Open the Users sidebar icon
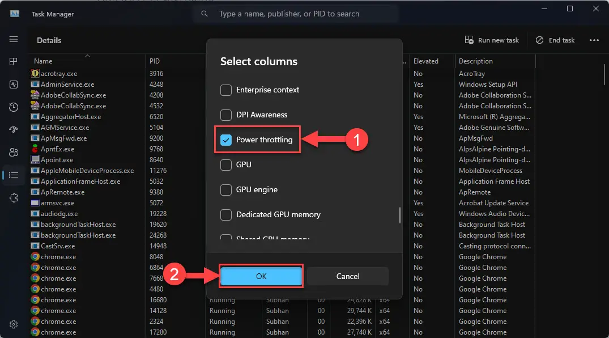Image resolution: width=609 pixels, height=338 pixels. click(x=14, y=153)
